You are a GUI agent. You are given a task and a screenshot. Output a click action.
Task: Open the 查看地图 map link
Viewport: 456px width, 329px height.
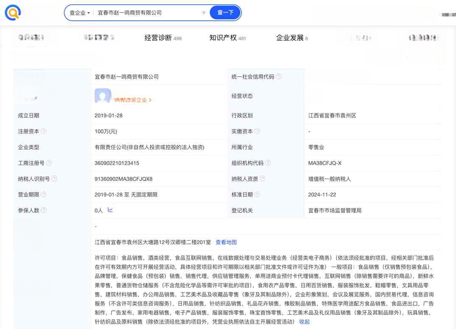pos(226,242)
